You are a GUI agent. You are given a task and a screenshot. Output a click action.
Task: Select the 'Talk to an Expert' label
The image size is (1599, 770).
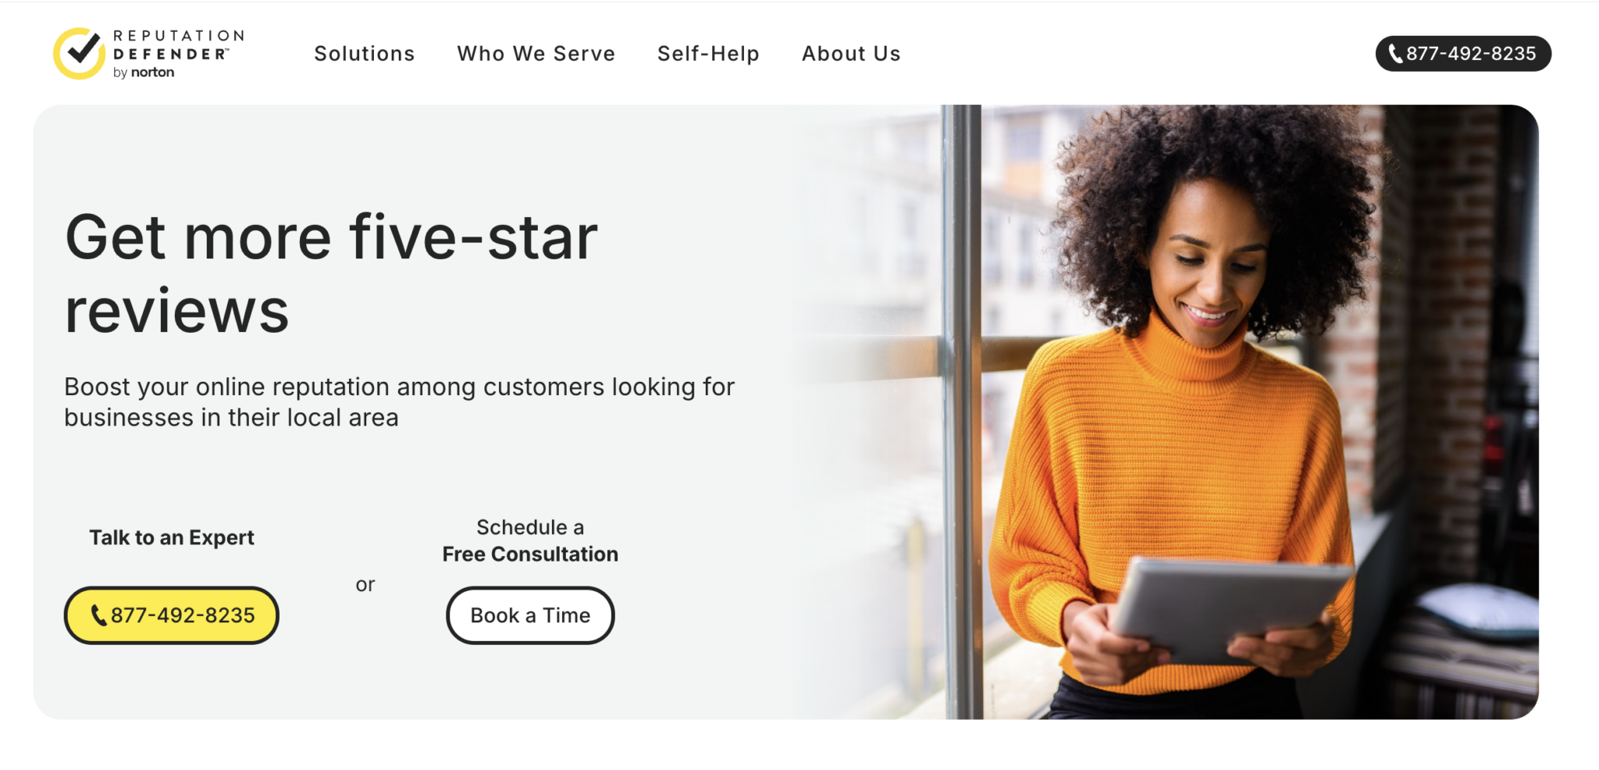click(x=172, y=537)
